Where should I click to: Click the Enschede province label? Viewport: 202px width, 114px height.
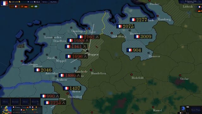pyautogui.click(x=81, y=72)
